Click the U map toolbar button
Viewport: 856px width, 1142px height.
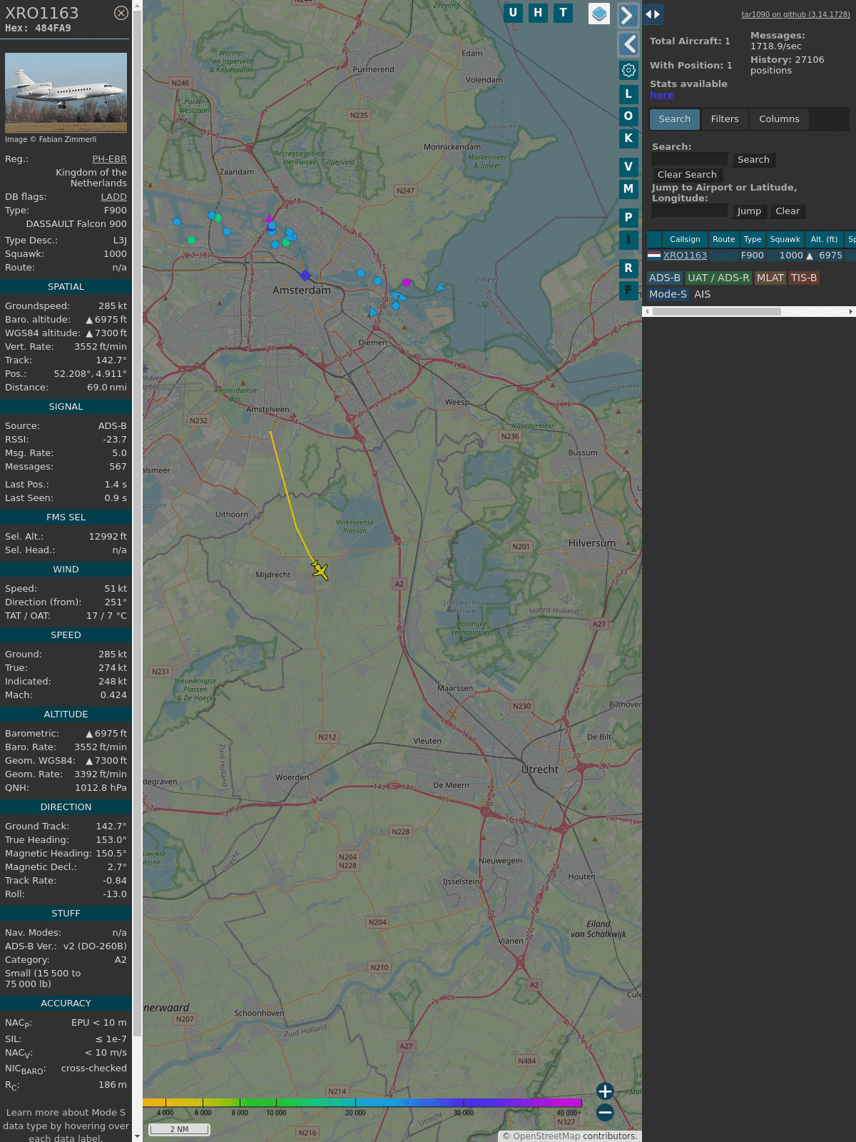pos(513,13)
